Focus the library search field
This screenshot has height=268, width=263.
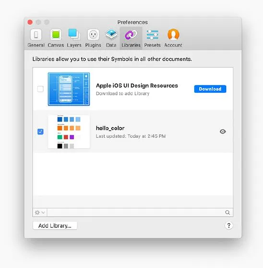pos(140,212)
